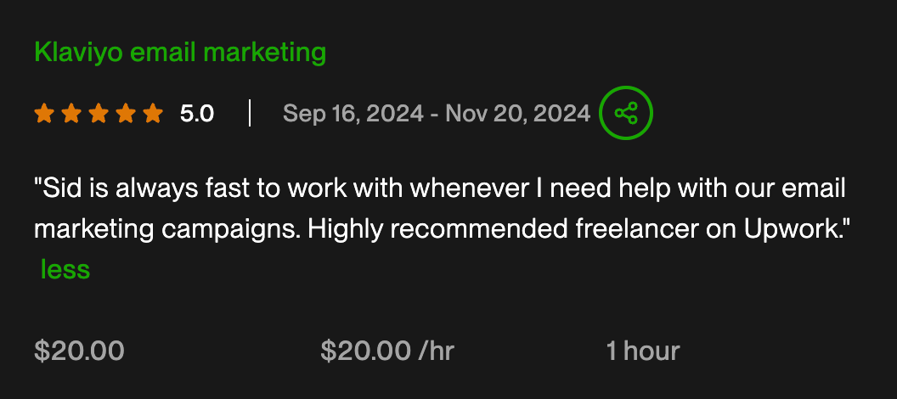
Task: Click the 5.0 rating score
Action: [197, 113]
